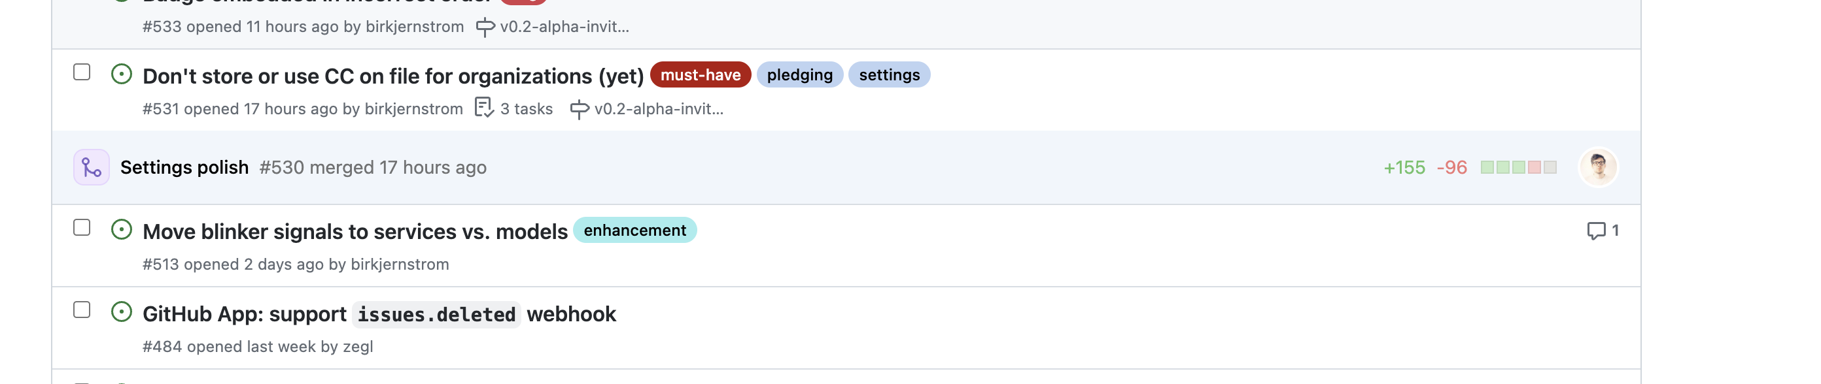Click open issue icon for issues.deleted webhook
Screen dimensions: 1821x384
click(122, 312)
